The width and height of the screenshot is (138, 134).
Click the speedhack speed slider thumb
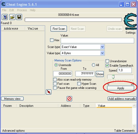(x=113, y=77)
